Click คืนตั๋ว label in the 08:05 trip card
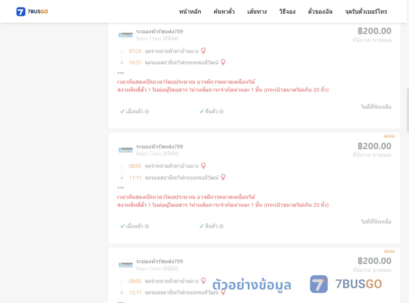Screen dimensions: 409x303 pos(211,226)
